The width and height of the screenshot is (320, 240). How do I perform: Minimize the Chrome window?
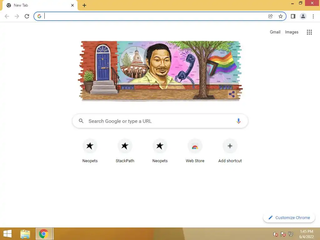coord(292,3)
